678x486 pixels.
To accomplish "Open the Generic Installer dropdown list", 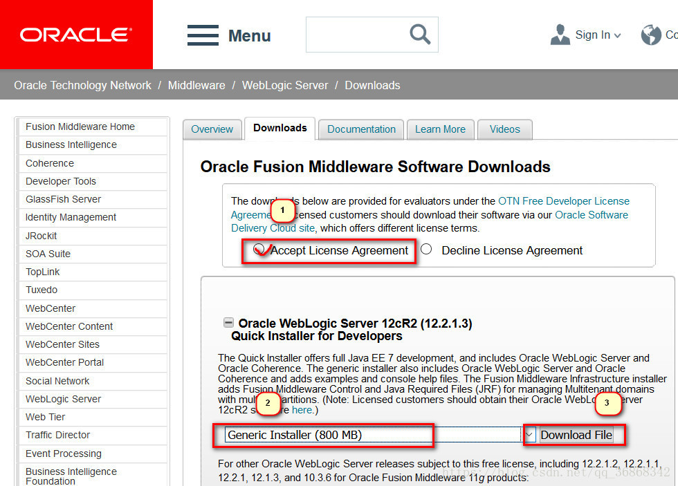I will pyautogui.click(x=529, y=435).
